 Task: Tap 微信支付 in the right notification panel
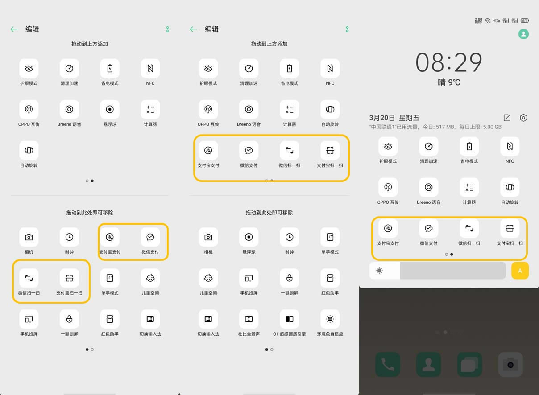[429, 228]
